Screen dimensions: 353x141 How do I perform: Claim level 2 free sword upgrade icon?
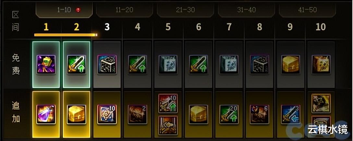coord(77,65)
